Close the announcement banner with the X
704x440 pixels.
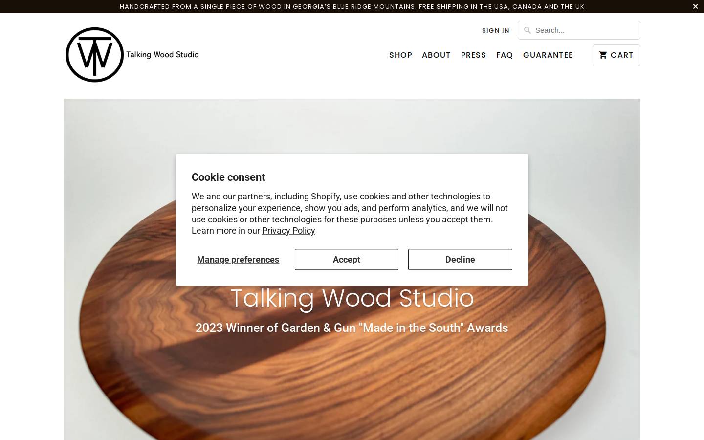(x=695, y=6)
